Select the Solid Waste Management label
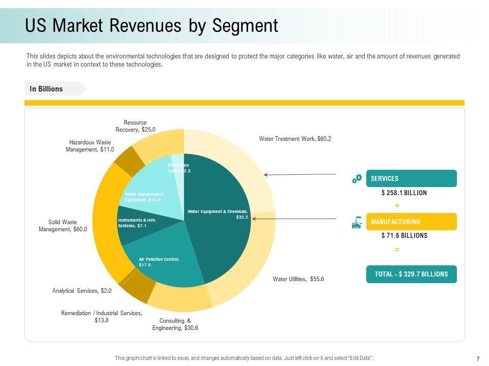489x366 pixels. click(63, 226)
